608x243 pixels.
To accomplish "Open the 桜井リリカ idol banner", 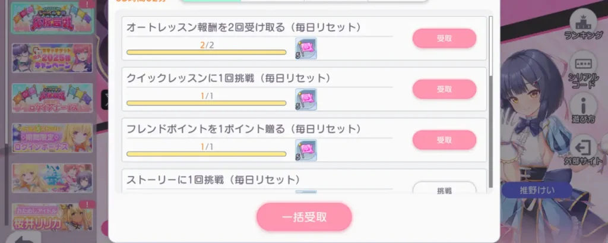I will point(52,217).
